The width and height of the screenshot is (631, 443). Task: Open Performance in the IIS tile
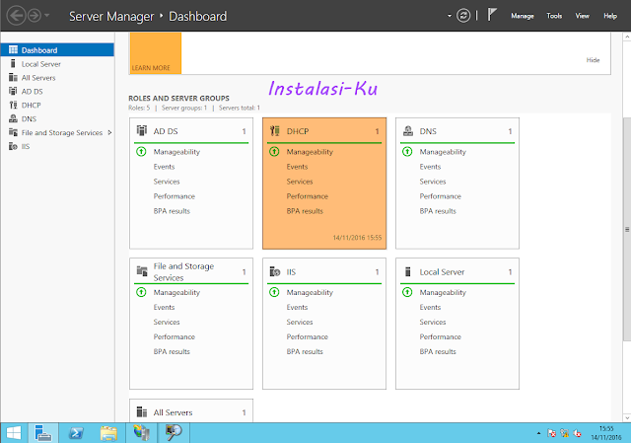coord(307,336)
